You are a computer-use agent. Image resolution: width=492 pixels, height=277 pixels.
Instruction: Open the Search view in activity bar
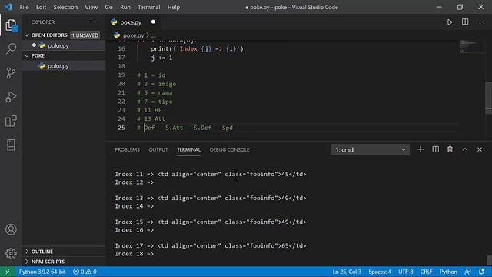(x=11, y=48)
